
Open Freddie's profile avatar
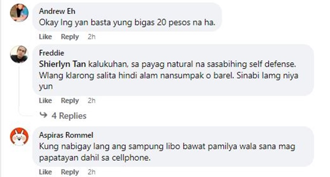point(19,54)
